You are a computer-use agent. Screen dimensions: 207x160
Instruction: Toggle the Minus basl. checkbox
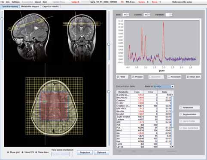[x=188, y=77]
